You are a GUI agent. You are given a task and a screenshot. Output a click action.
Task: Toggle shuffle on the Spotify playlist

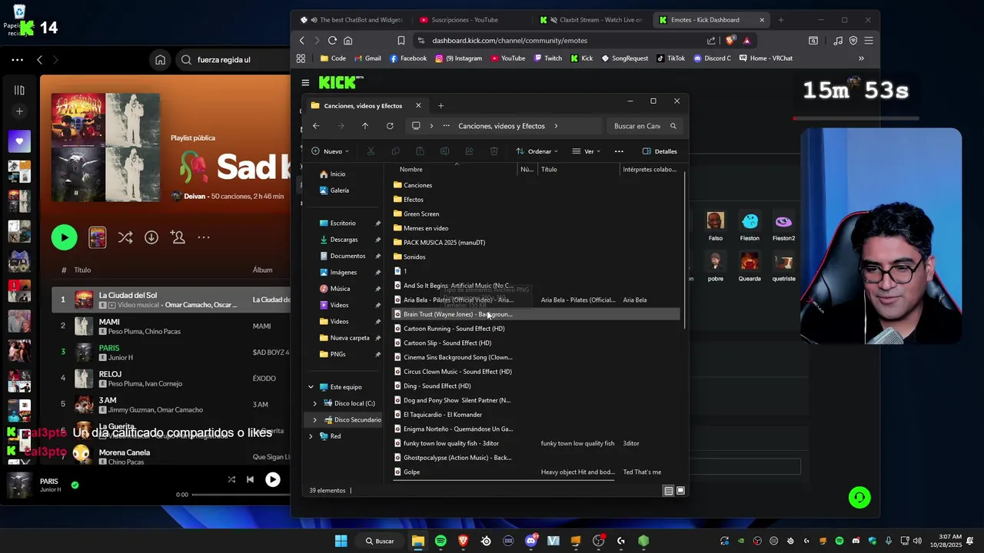click(x=125, y=237)
